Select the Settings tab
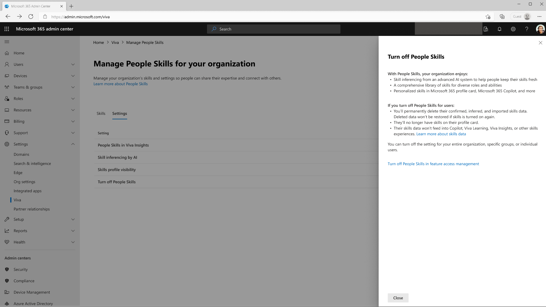The height and width of the screenshot is (307, 546). pos(119,113)
